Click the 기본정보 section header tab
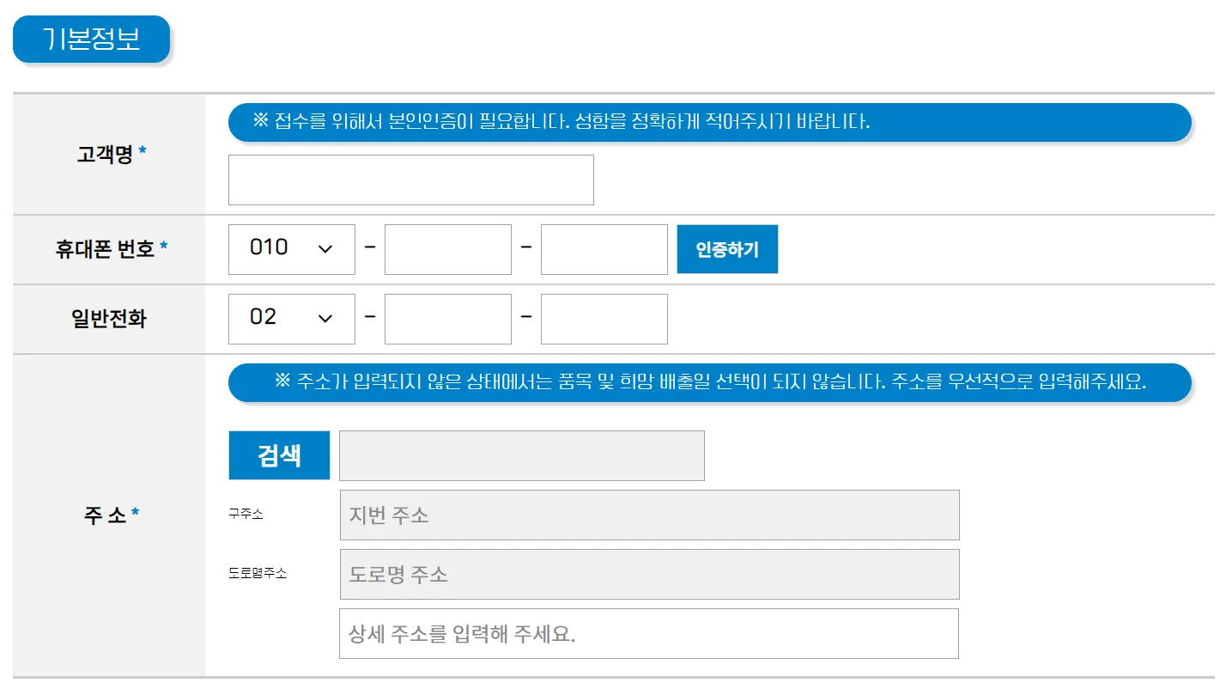Screen dimensions: 1226x689 91,39
